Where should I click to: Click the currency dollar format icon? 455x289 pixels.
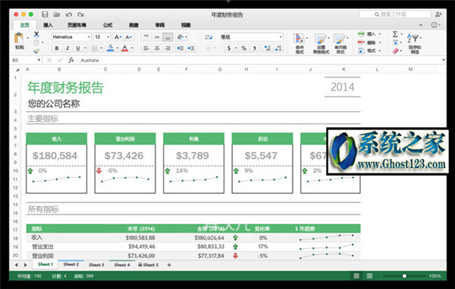(229, 48)
